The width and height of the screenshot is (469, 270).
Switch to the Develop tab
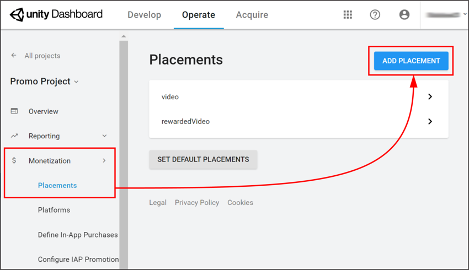144,15
